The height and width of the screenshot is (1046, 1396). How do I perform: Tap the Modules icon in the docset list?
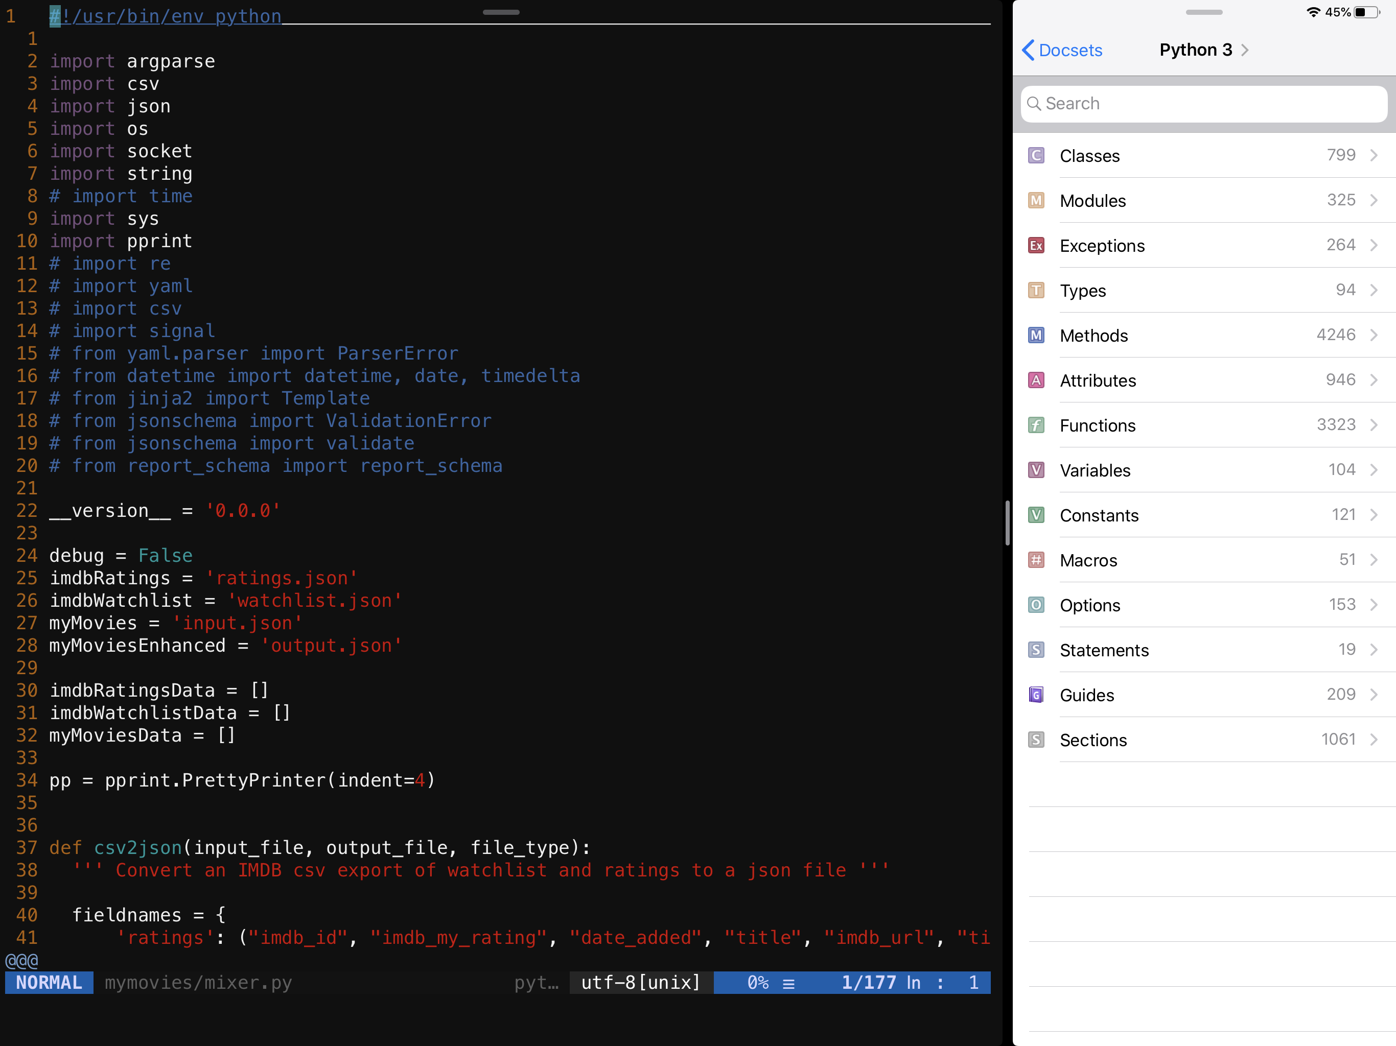1036,200
